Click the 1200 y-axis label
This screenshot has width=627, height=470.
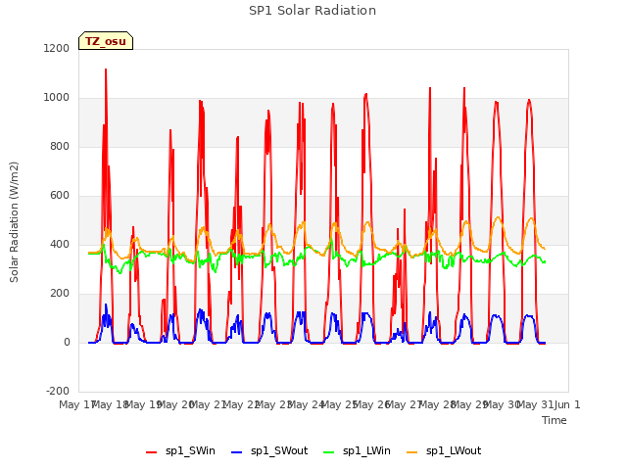[57, 48]
